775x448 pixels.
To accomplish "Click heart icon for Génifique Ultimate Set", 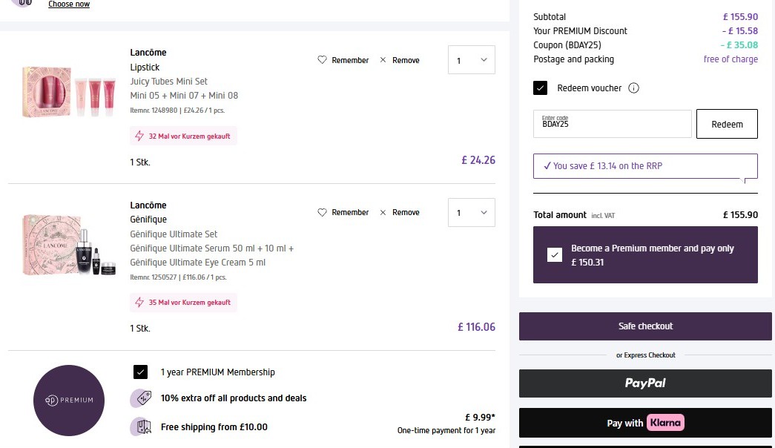I will point(322,212).
